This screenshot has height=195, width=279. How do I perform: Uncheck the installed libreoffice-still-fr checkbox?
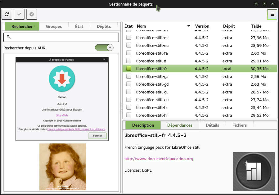129,68
